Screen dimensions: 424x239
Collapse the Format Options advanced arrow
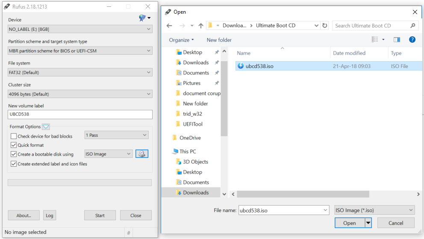tap(46, 127)
